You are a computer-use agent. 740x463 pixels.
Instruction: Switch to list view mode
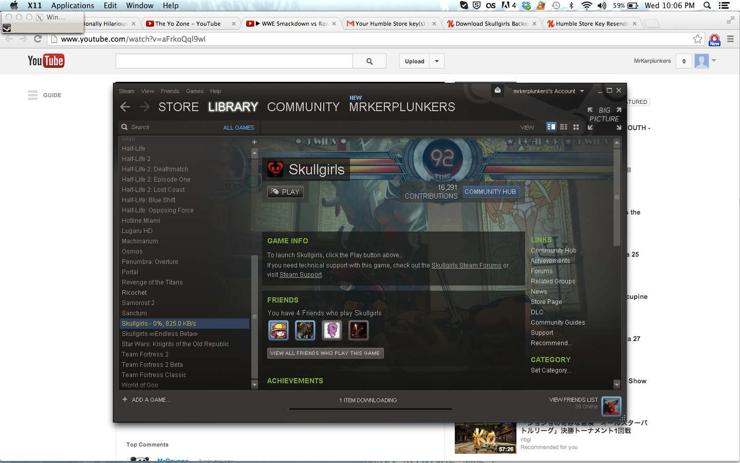click(564, 127)
